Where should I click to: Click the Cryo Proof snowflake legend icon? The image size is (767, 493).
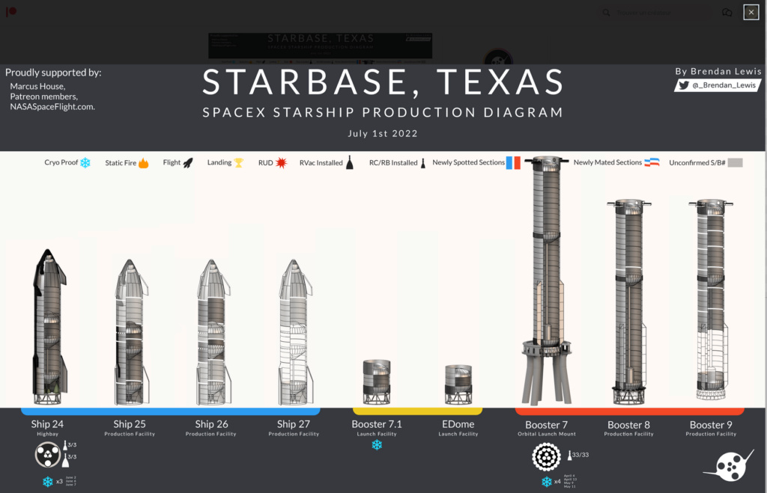point(85,162)
